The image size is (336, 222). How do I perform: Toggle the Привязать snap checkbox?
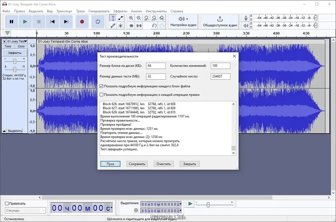(7, 203)
